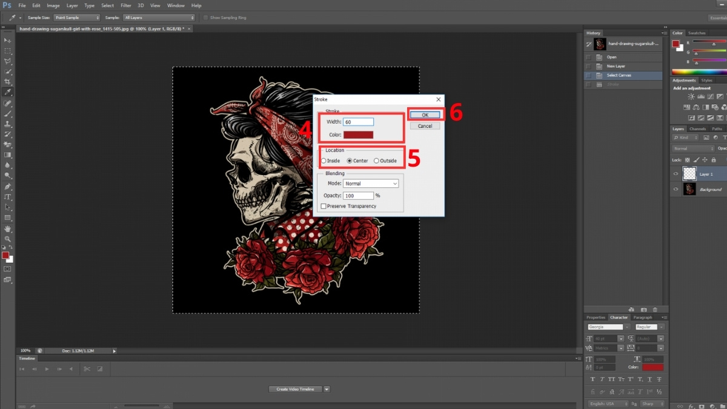Expand the timeline mode arrow beside Create Video Timeline
Image resolution: width=727 pixels, height=409 pixels.
(327, 389)
